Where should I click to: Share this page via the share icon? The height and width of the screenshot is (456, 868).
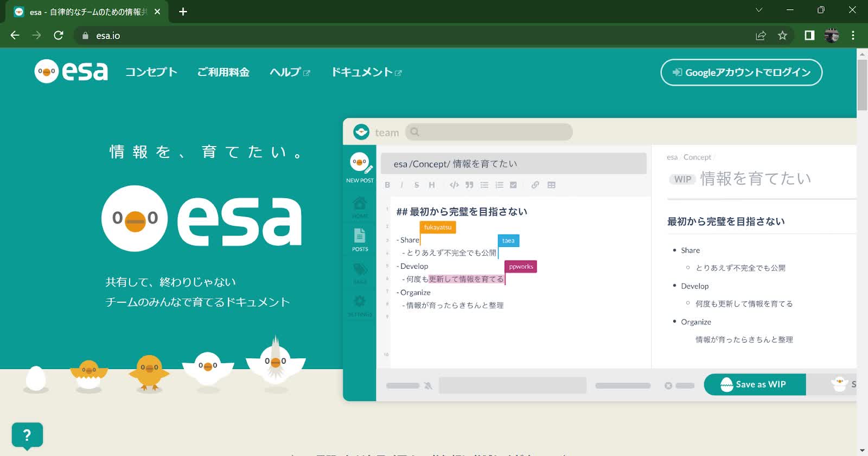pos(761,35)
